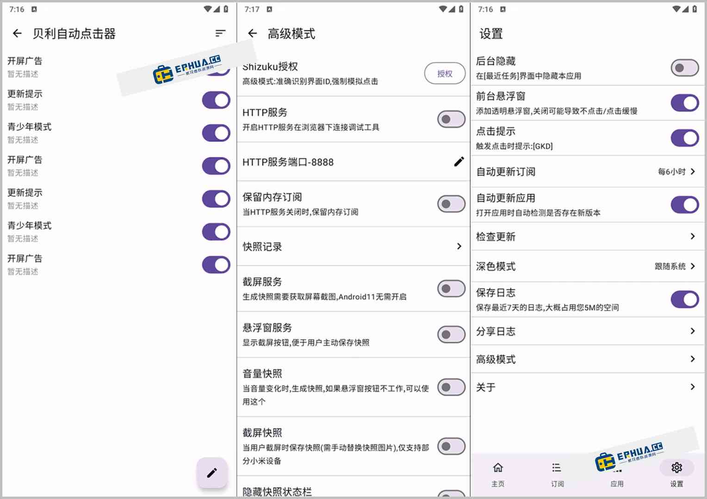Image resolution: width=707 pixels, height=499 pixels.
Task: Edit the HTTP服务端口-8888 with pencil icon
Action: 459,161
